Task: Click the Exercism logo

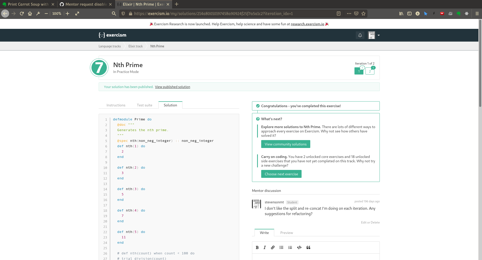Action: [x=112, y=35]
